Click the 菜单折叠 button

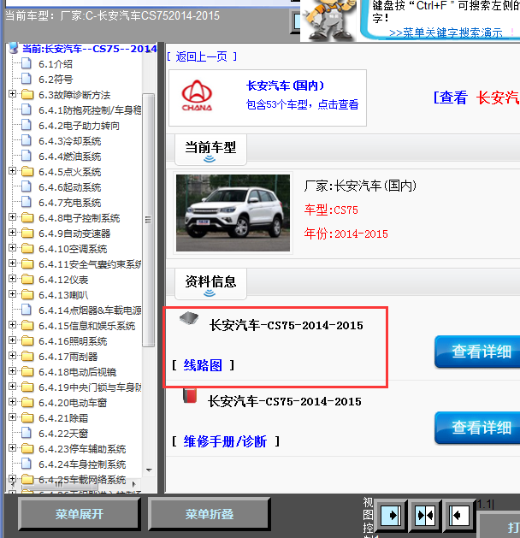pos(210,514)
